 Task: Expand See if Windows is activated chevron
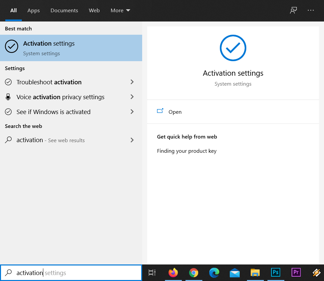point(132,112)
